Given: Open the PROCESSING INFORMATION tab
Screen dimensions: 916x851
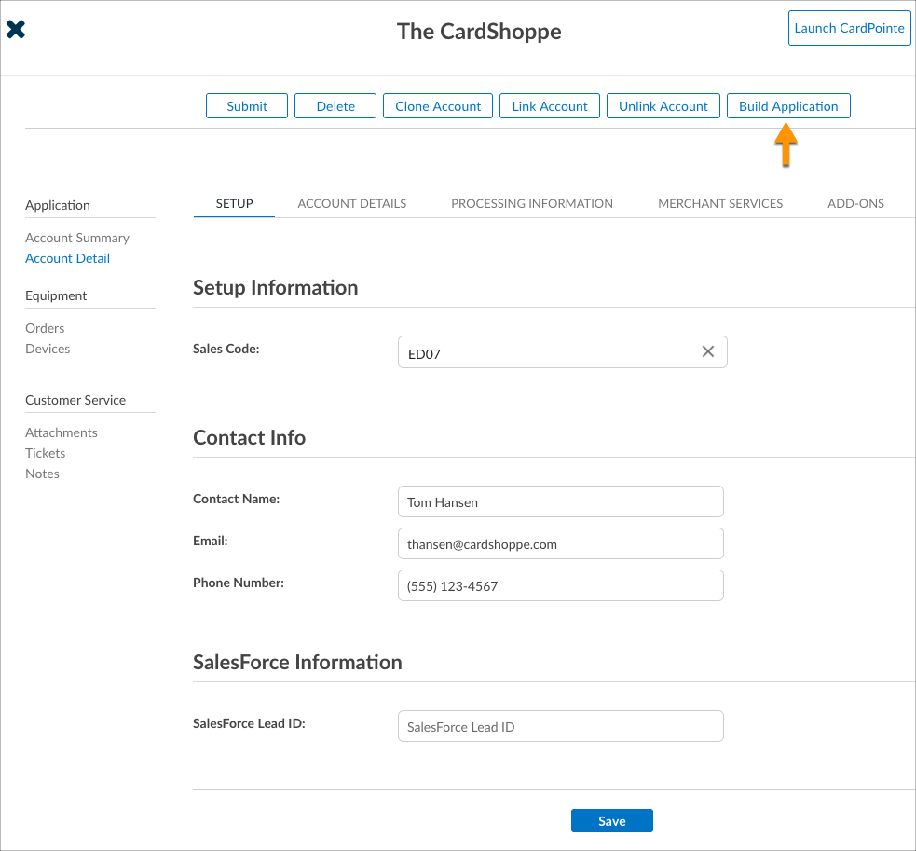Looking at the screenshot, I should coord(531,203).
